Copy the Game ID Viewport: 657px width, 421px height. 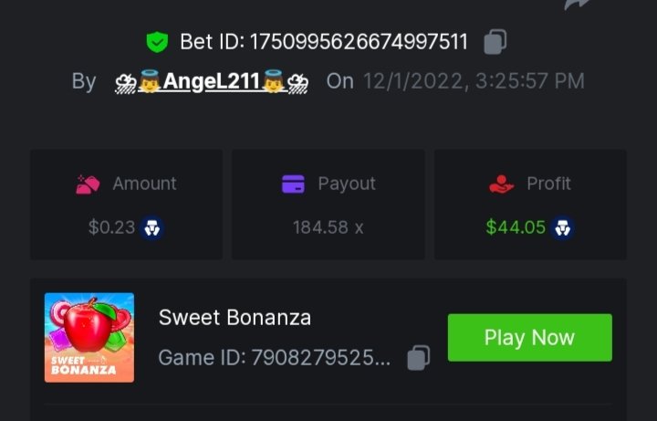418,357
